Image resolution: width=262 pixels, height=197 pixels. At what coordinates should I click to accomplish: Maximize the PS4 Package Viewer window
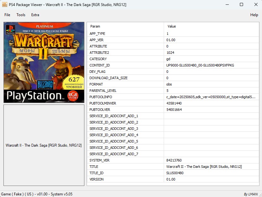coord(241,4)
